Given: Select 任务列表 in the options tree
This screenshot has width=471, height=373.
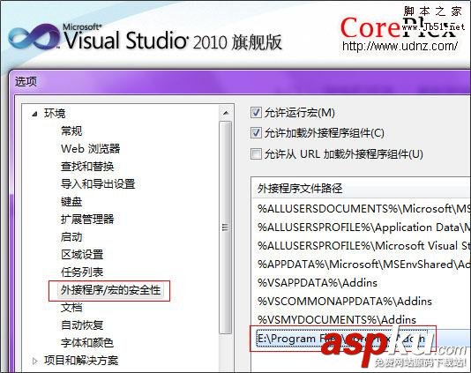Looking at the screenshot, I should click(x=82, y=272).
